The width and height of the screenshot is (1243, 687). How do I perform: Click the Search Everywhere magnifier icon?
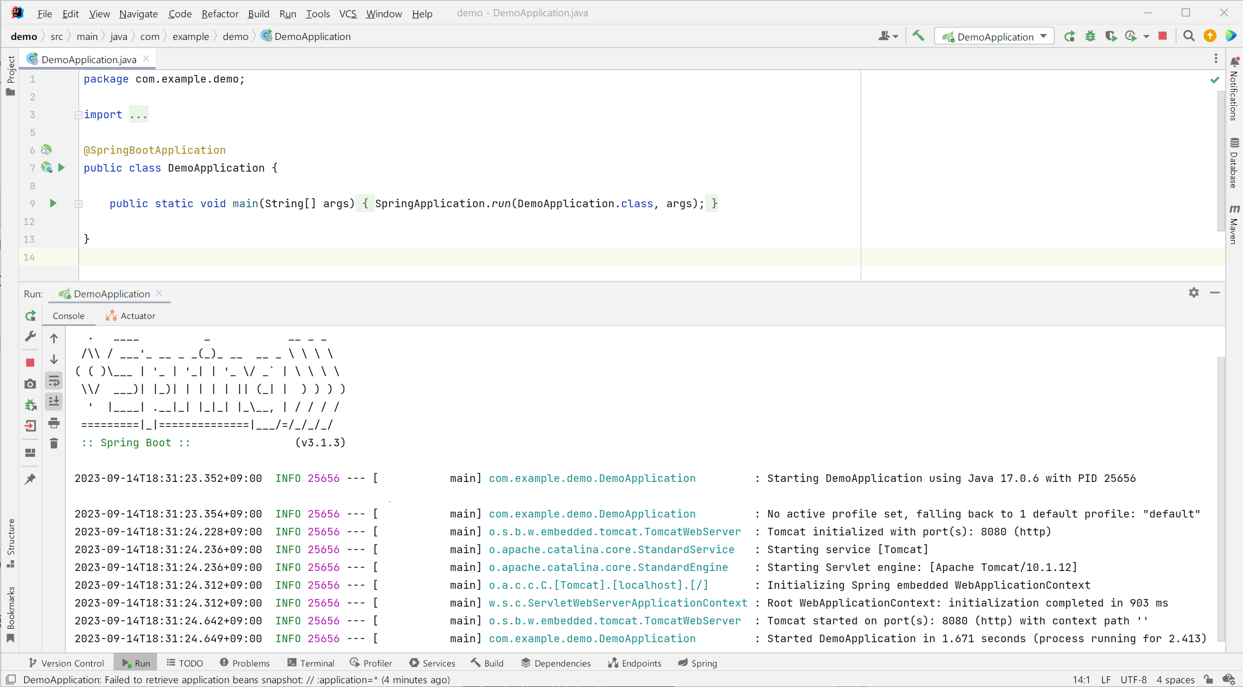1189,36
